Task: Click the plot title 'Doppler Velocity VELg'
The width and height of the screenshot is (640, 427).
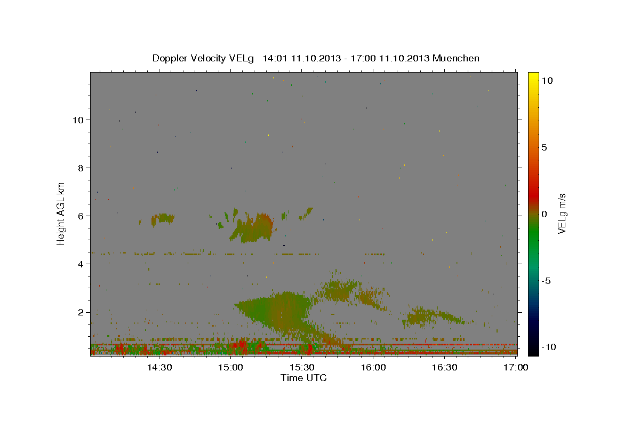Action: pyautogui.click(x=204, y=58)
